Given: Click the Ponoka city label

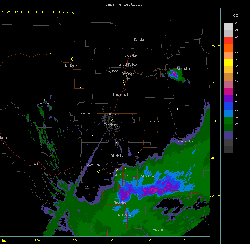Looking at the screenshot, I should 139,39.
